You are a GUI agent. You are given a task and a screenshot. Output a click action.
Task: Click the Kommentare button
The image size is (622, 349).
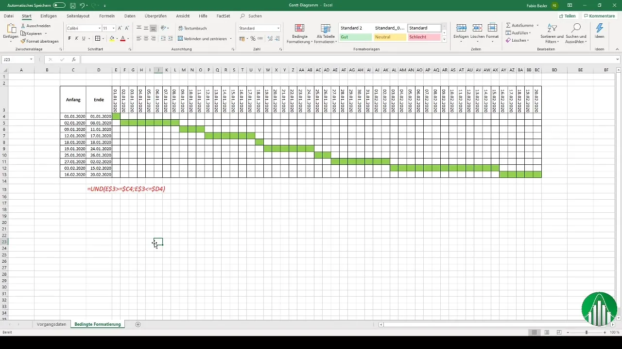pos(599,16)
